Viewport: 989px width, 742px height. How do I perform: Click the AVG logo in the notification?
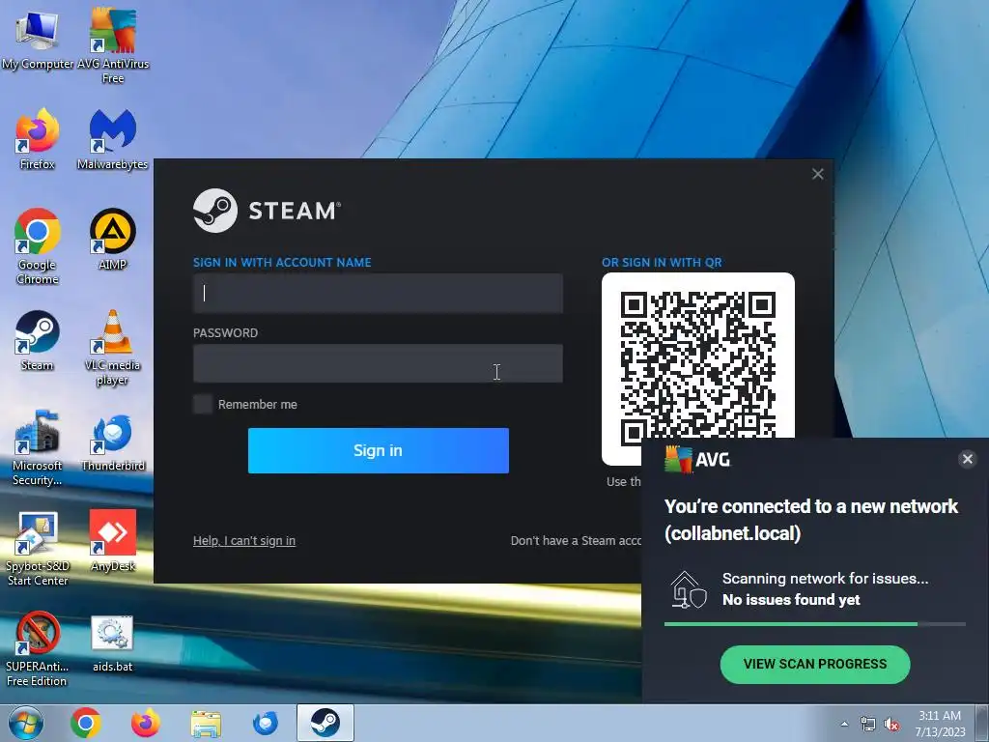(x=697, y=459)
